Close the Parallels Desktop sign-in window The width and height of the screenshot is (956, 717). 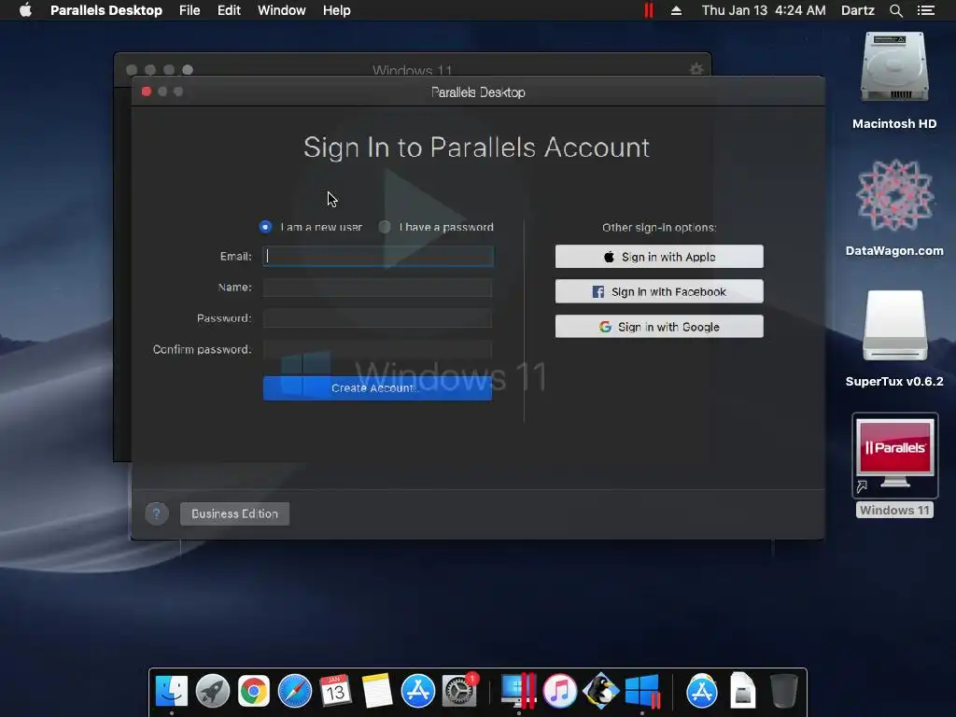pos(147,91)
